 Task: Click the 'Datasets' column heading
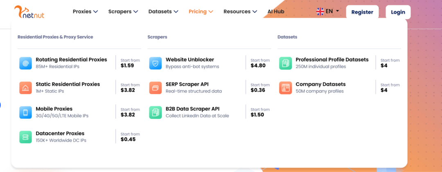(x=287, y=37)
